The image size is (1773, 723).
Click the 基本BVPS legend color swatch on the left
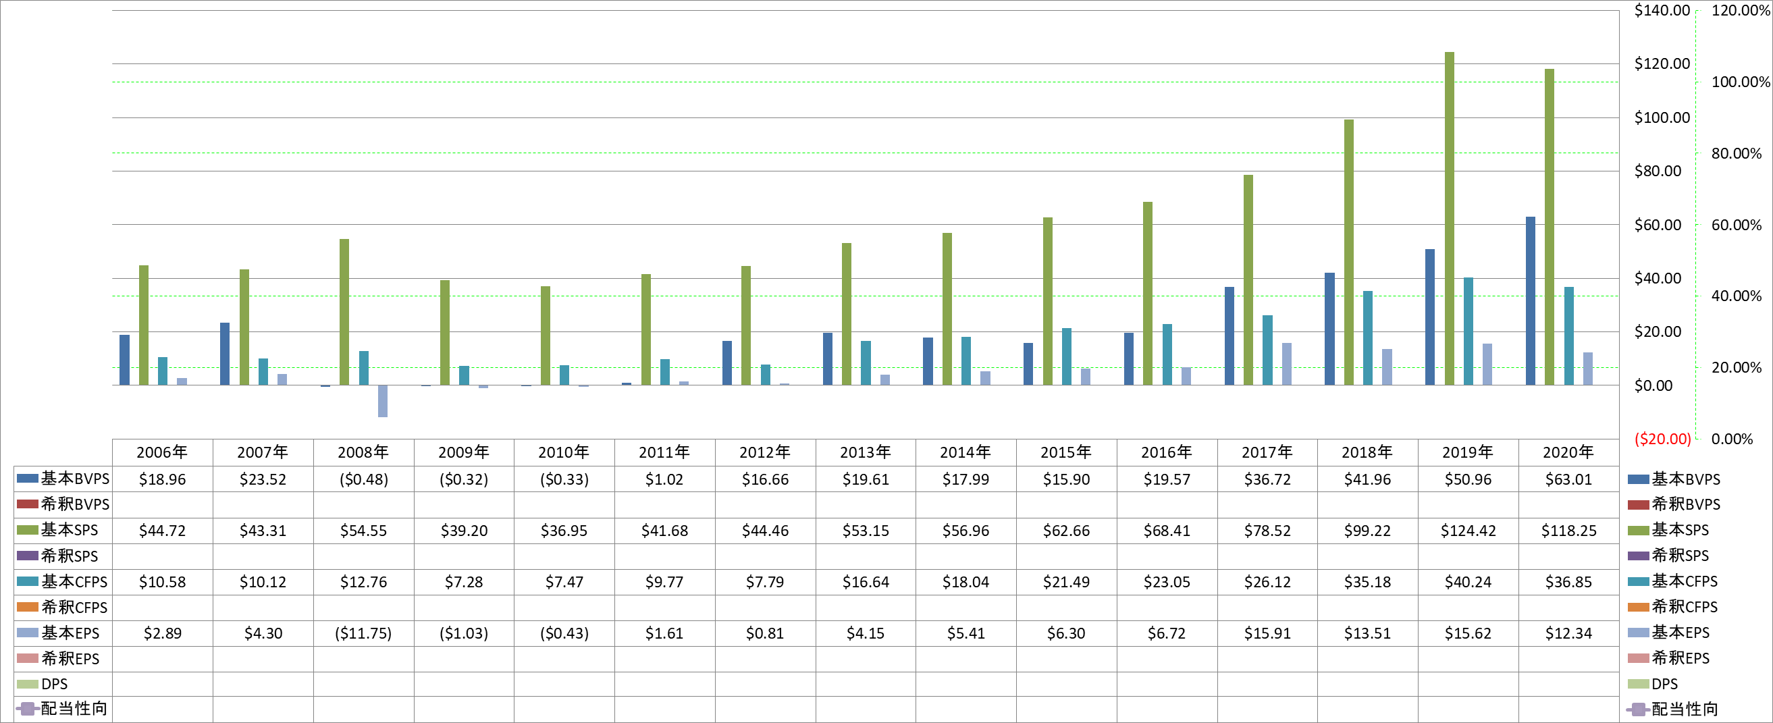[27, 478]
